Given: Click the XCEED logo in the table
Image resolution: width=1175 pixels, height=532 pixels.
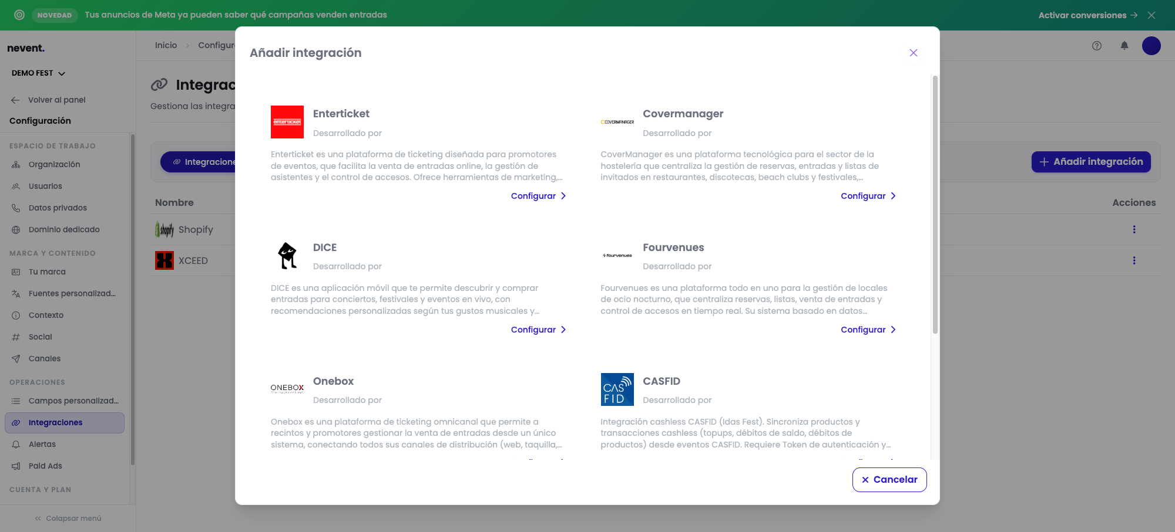Looking at the screenshot, I should point(164,260).
